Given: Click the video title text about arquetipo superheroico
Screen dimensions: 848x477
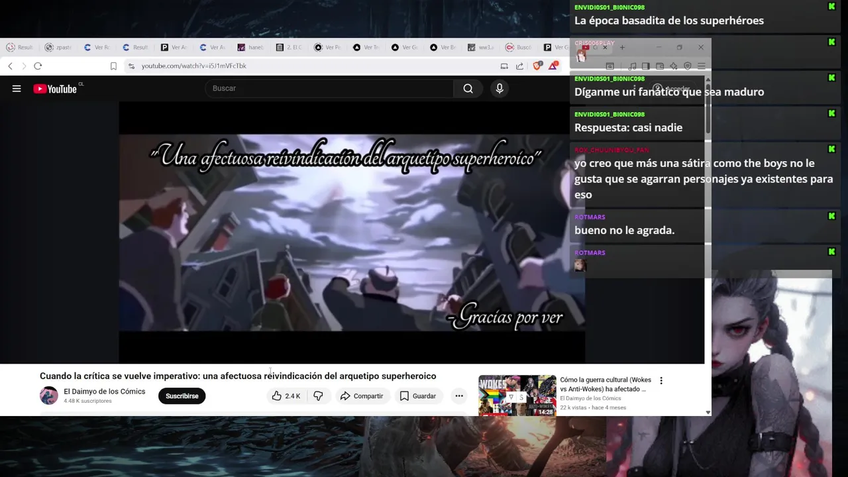Looking at the screenshot, I should (x=238, y=376).
